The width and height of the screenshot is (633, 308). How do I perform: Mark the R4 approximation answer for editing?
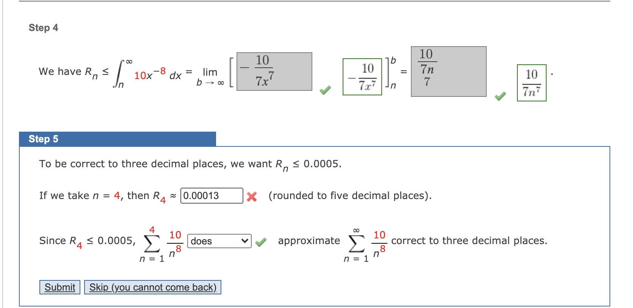point(212,196)
